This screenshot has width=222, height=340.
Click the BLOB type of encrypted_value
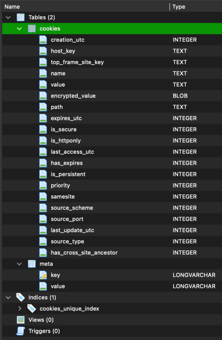click(x=180, y=96)
